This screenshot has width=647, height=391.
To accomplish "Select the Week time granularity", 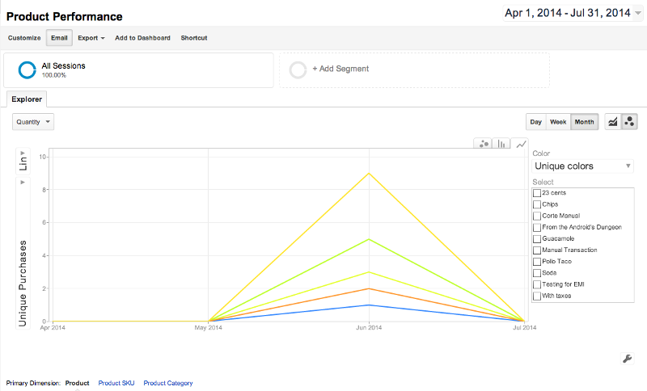I will point(558,122).
